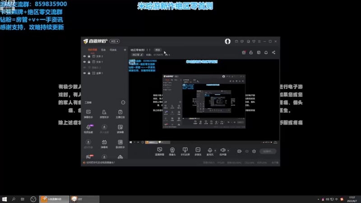Select the 全屏 1 source row
Screen dimensions: 361x203
(x=105, y=73)
